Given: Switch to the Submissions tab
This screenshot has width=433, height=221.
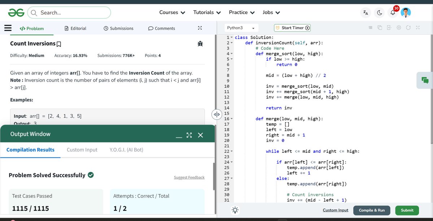Looking at the screenshot, I should pos(118,28).
